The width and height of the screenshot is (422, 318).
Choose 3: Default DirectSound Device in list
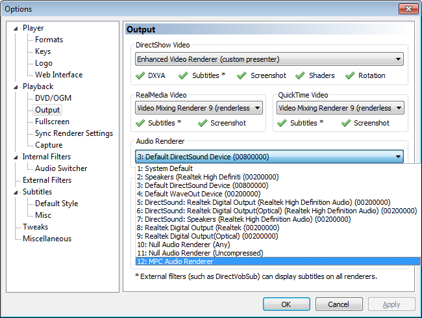[x=278, y=185]
